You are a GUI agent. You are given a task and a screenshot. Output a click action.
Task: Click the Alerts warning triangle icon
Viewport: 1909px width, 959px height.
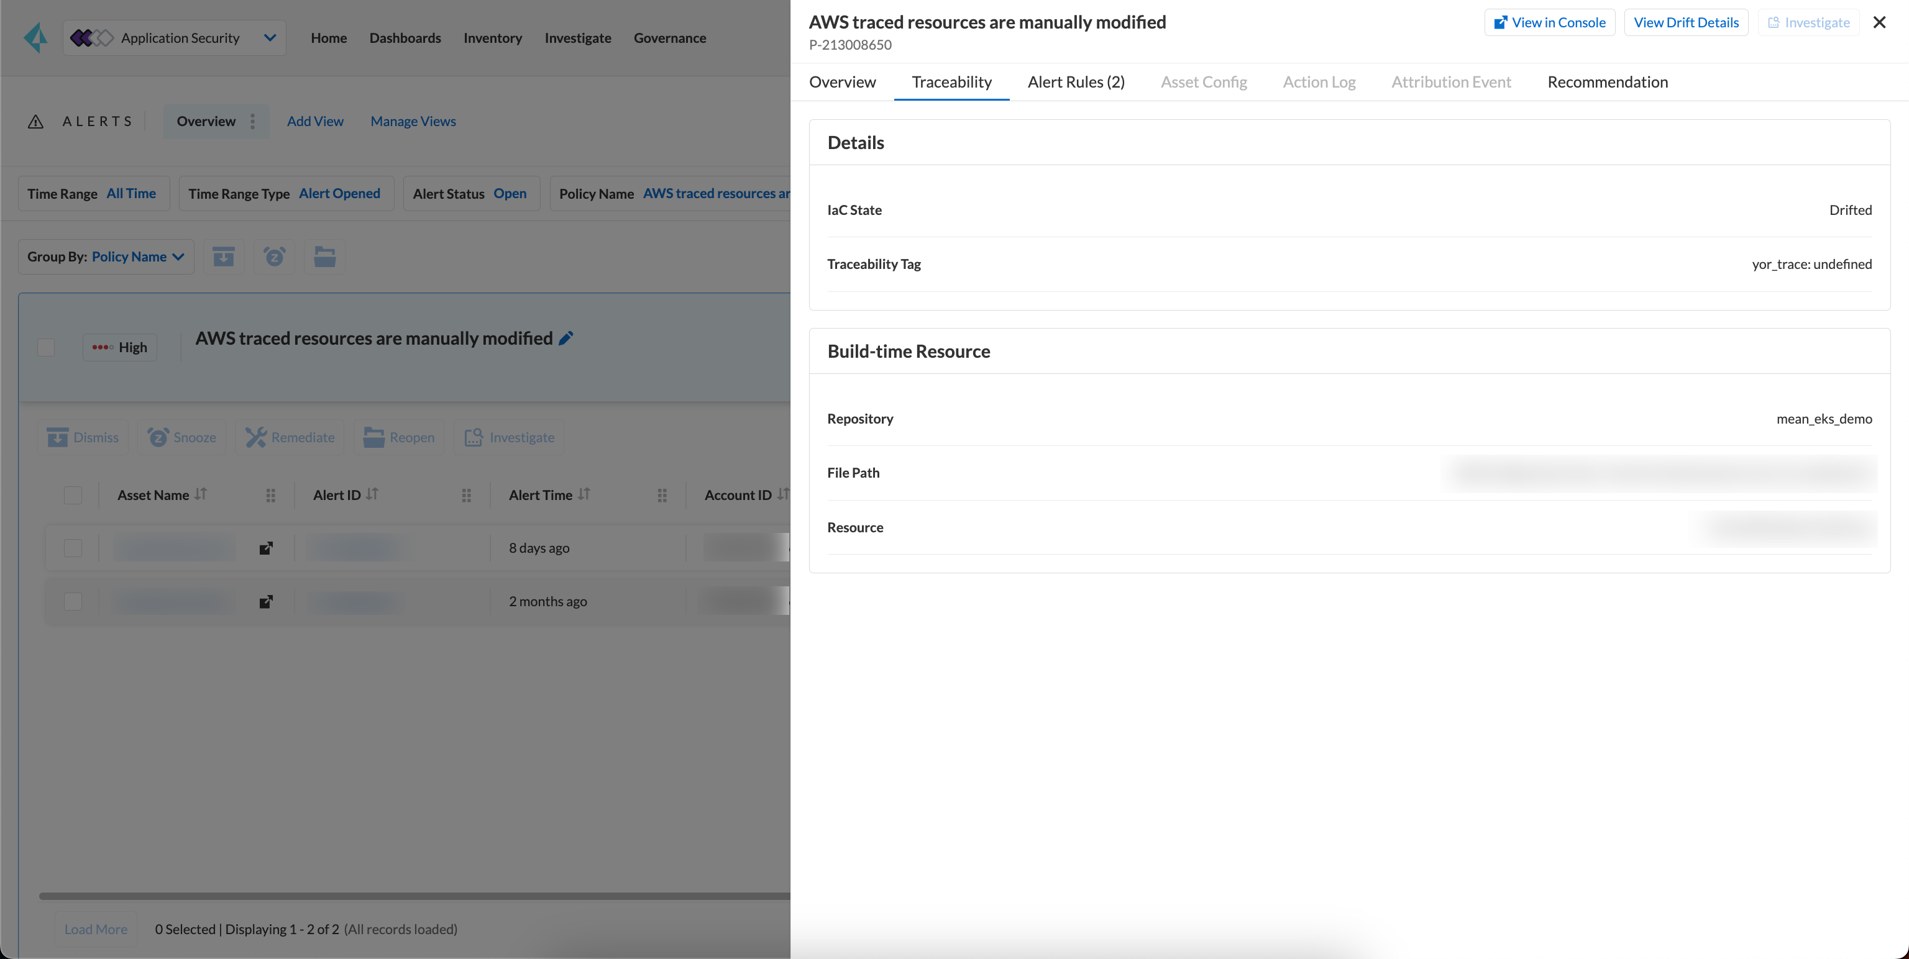point(35,122)
